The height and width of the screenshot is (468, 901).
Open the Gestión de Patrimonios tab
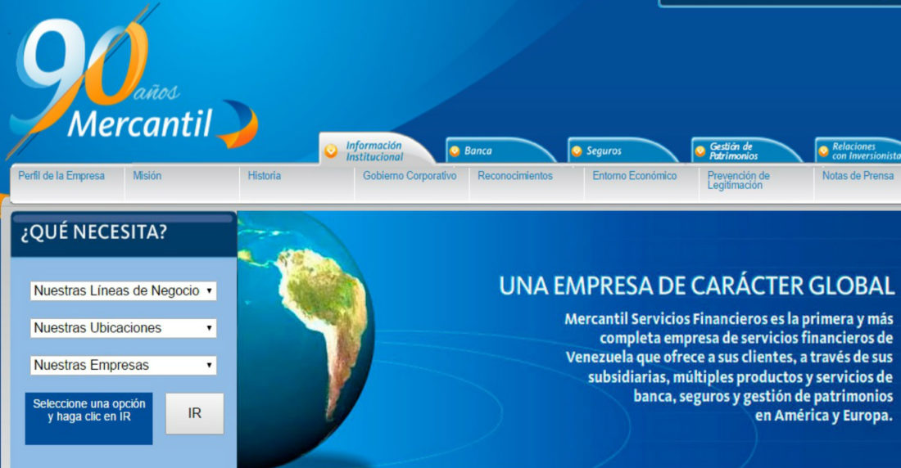click(x=733, y=151)
